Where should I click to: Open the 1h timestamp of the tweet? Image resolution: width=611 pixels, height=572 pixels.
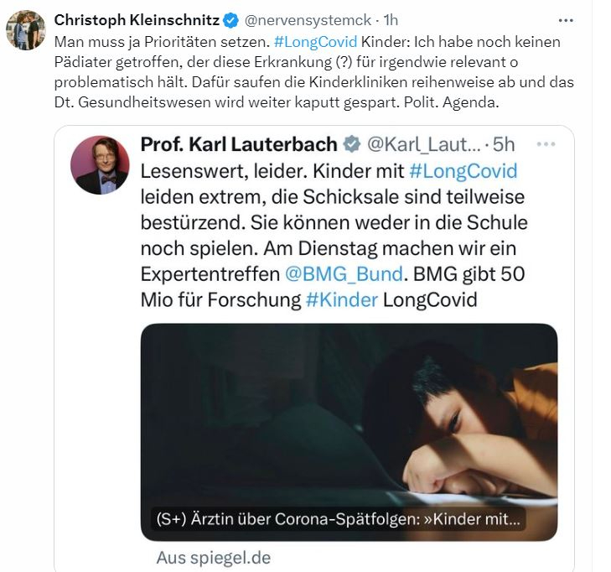pos(391,19)
